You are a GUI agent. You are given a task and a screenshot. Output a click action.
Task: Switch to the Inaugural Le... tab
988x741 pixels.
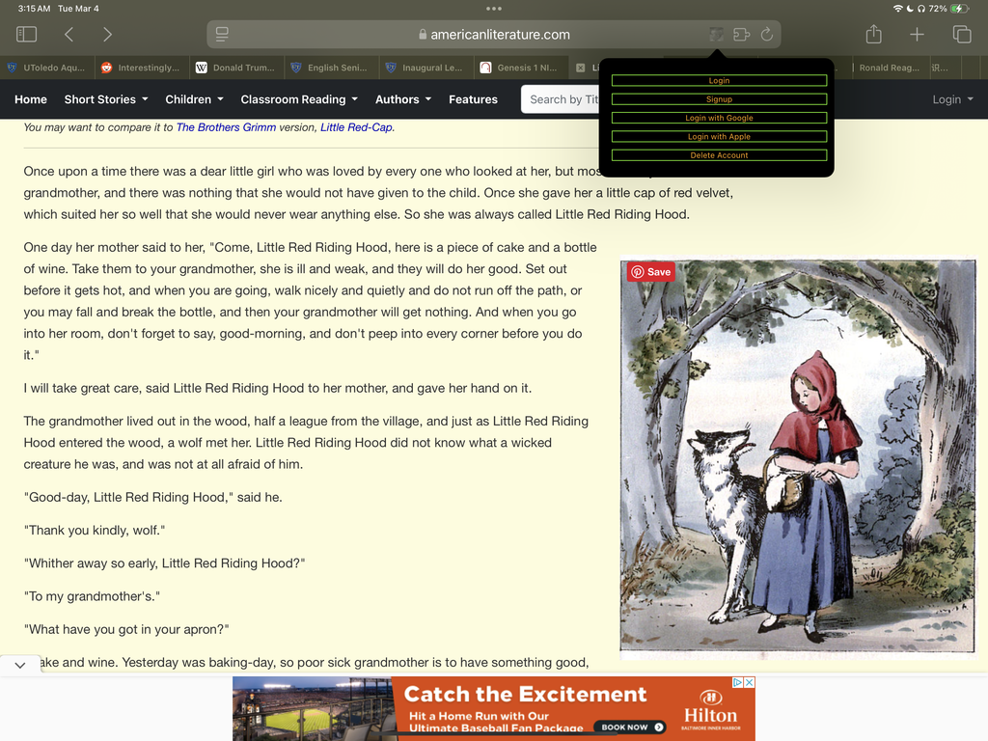425,68
